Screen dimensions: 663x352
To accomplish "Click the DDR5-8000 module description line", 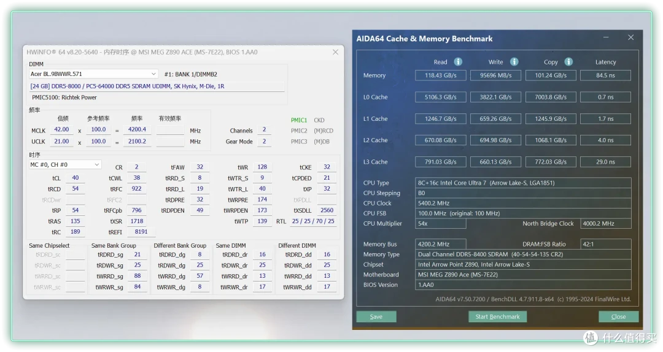I will (x=157, y=86).
